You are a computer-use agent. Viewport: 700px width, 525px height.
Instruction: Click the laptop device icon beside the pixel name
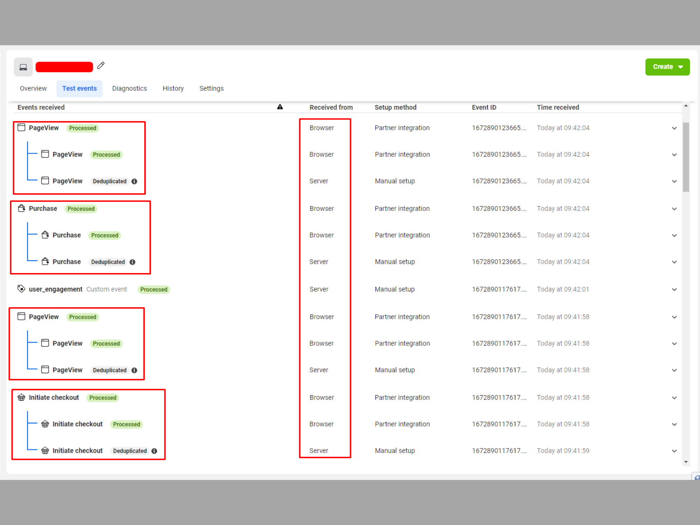pos(23,66)
